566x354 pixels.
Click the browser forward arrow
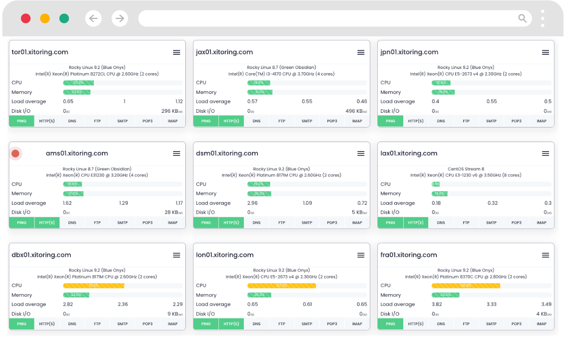coord(120,18)
